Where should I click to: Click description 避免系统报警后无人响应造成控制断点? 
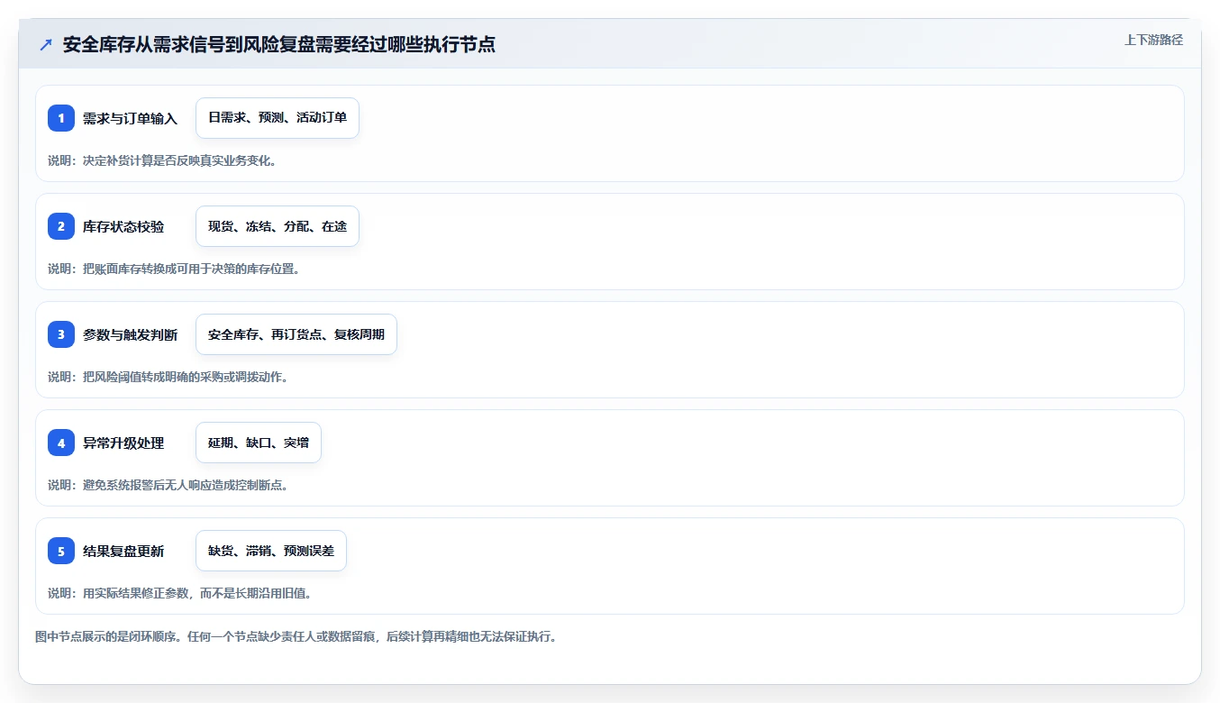tap(168, 485)
